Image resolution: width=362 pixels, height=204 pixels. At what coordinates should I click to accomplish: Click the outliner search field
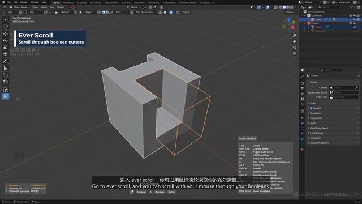(x=329, y=7)
